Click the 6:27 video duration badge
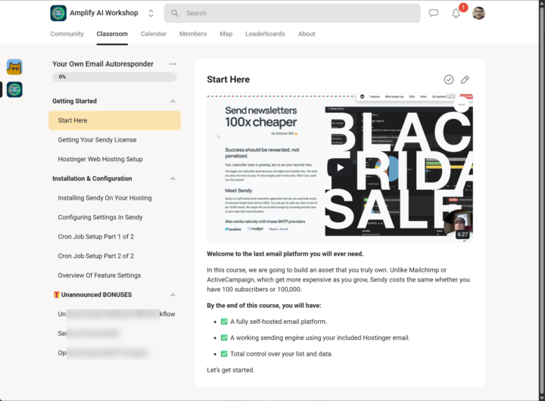The height and width of the screenshot is (401, 545). coord(462,235)
